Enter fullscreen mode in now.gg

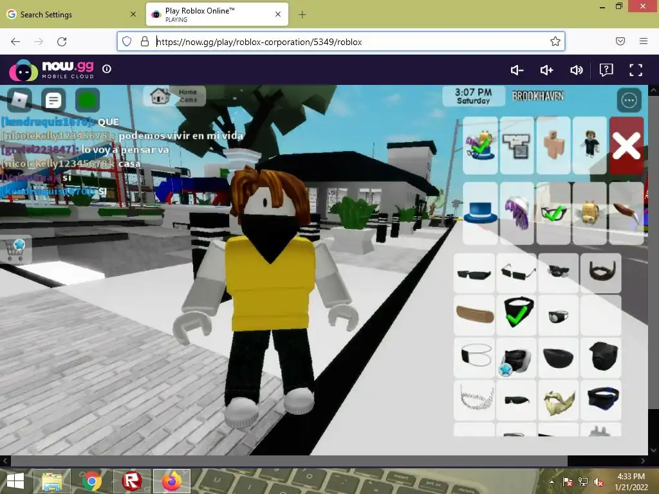point(635,70)
